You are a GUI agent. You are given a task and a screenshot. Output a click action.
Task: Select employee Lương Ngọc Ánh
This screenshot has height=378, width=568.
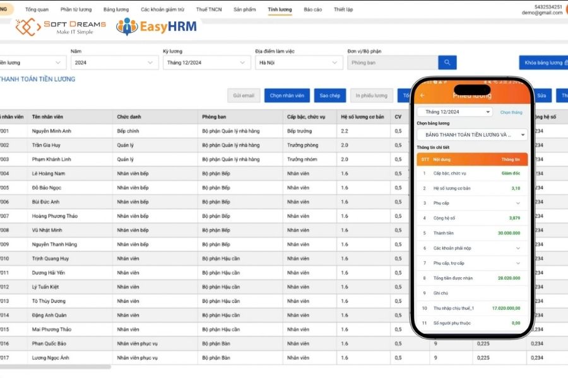(x=50, y=358)
